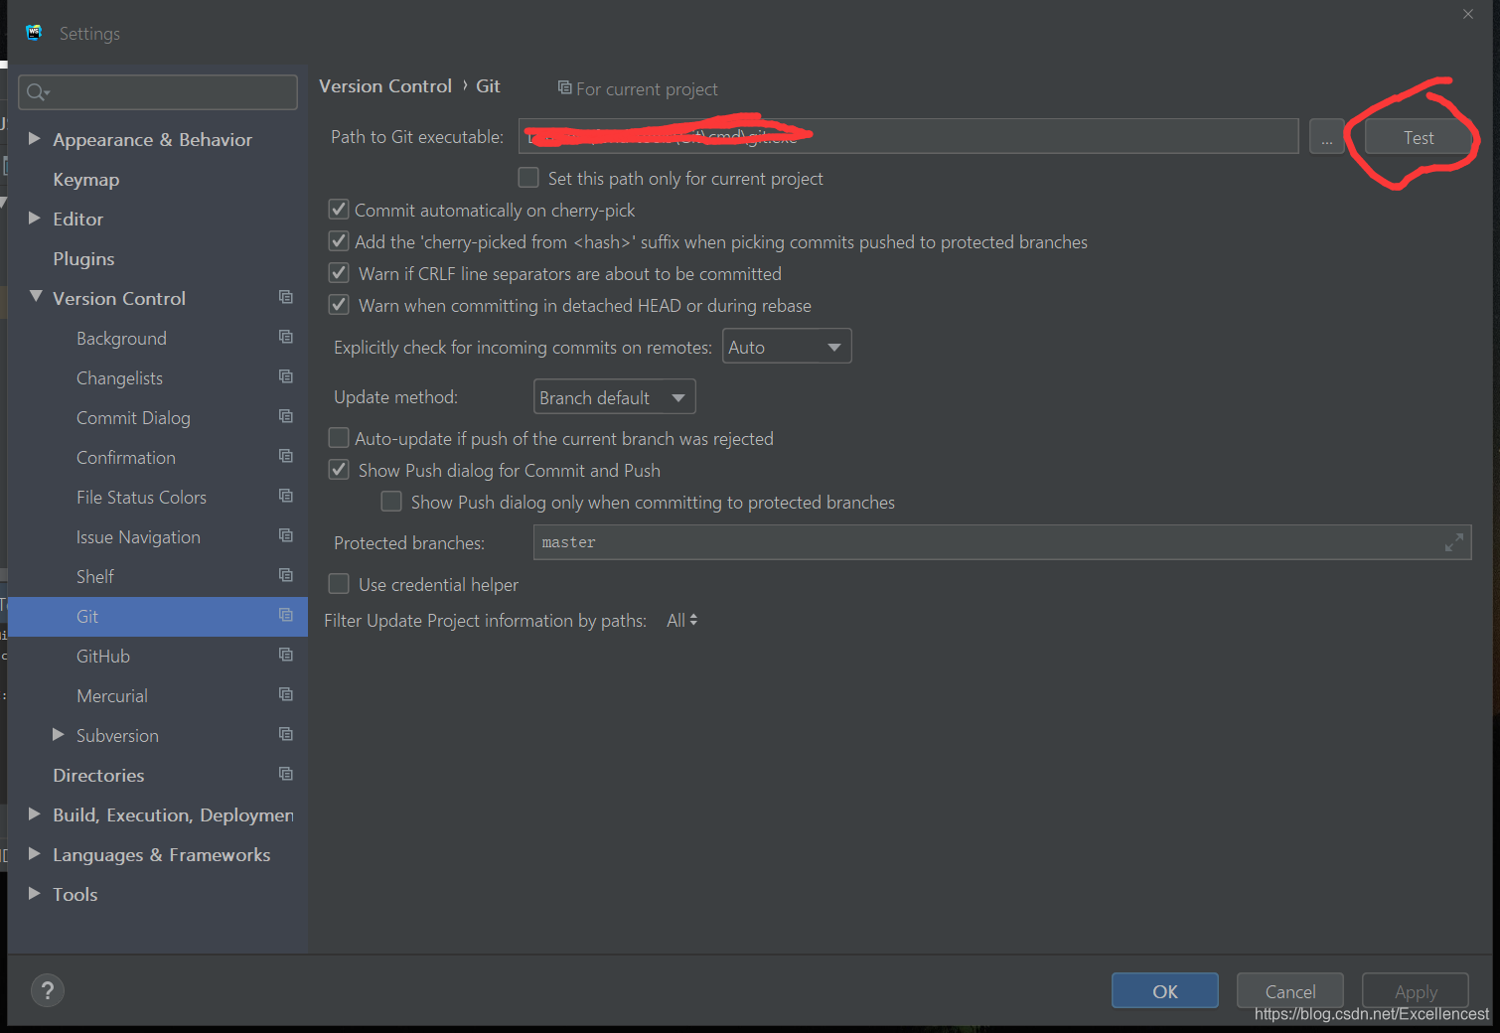Click the Apply button

click(x=1416, y=990)
